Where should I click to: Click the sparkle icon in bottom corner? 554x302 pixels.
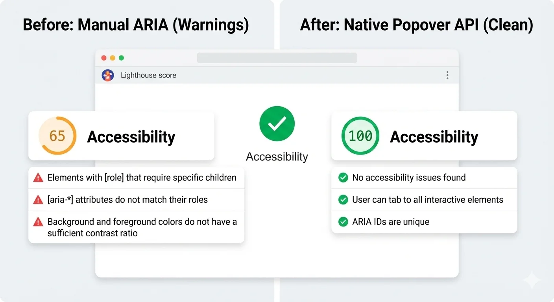pos(532,280)
